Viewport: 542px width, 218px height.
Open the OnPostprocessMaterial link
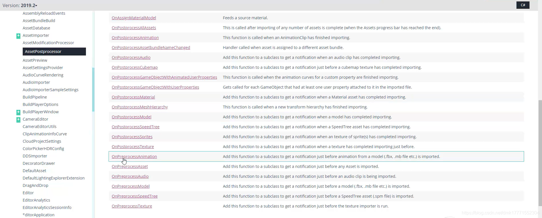pyautogui.click(x=133, y=97)
